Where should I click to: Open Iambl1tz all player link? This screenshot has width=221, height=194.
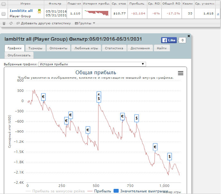pyautogui.click(x=21, y=11)
